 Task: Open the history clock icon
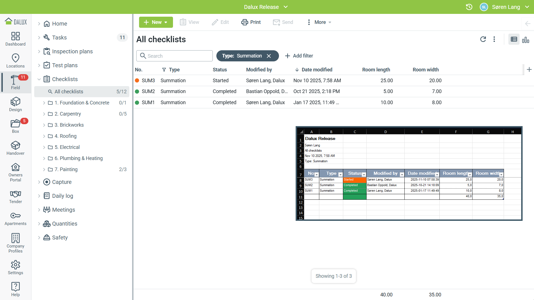pos(469,7)
